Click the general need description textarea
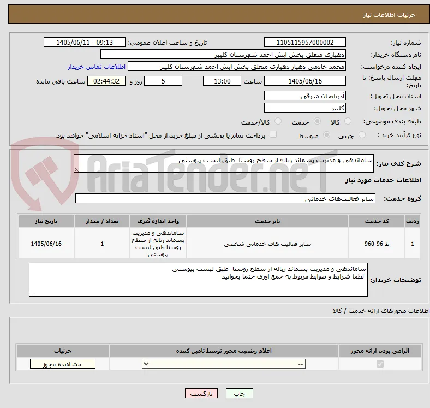The width and height of the screenshot is (430, 408). [x=224, y=163]
